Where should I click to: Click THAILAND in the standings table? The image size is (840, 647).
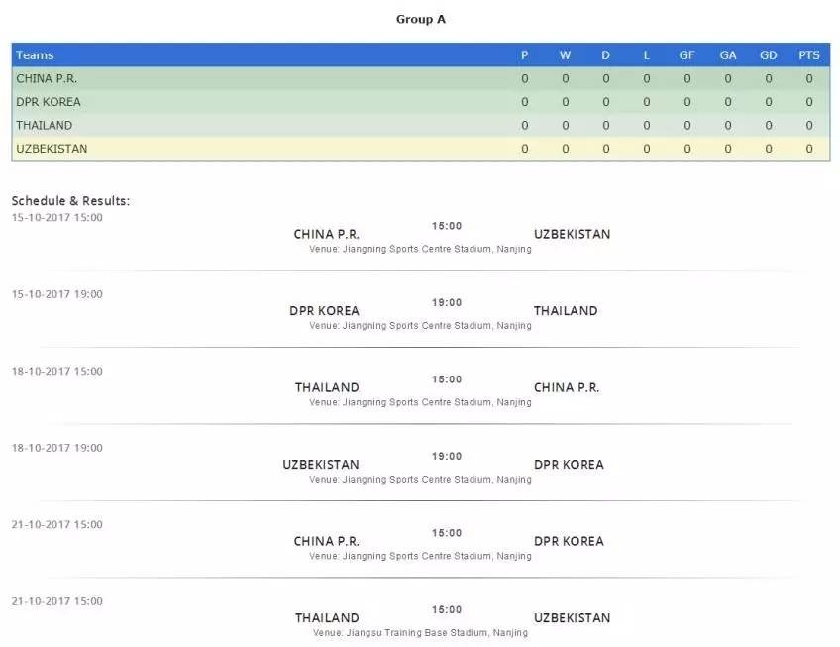click(x=45, y=126)
